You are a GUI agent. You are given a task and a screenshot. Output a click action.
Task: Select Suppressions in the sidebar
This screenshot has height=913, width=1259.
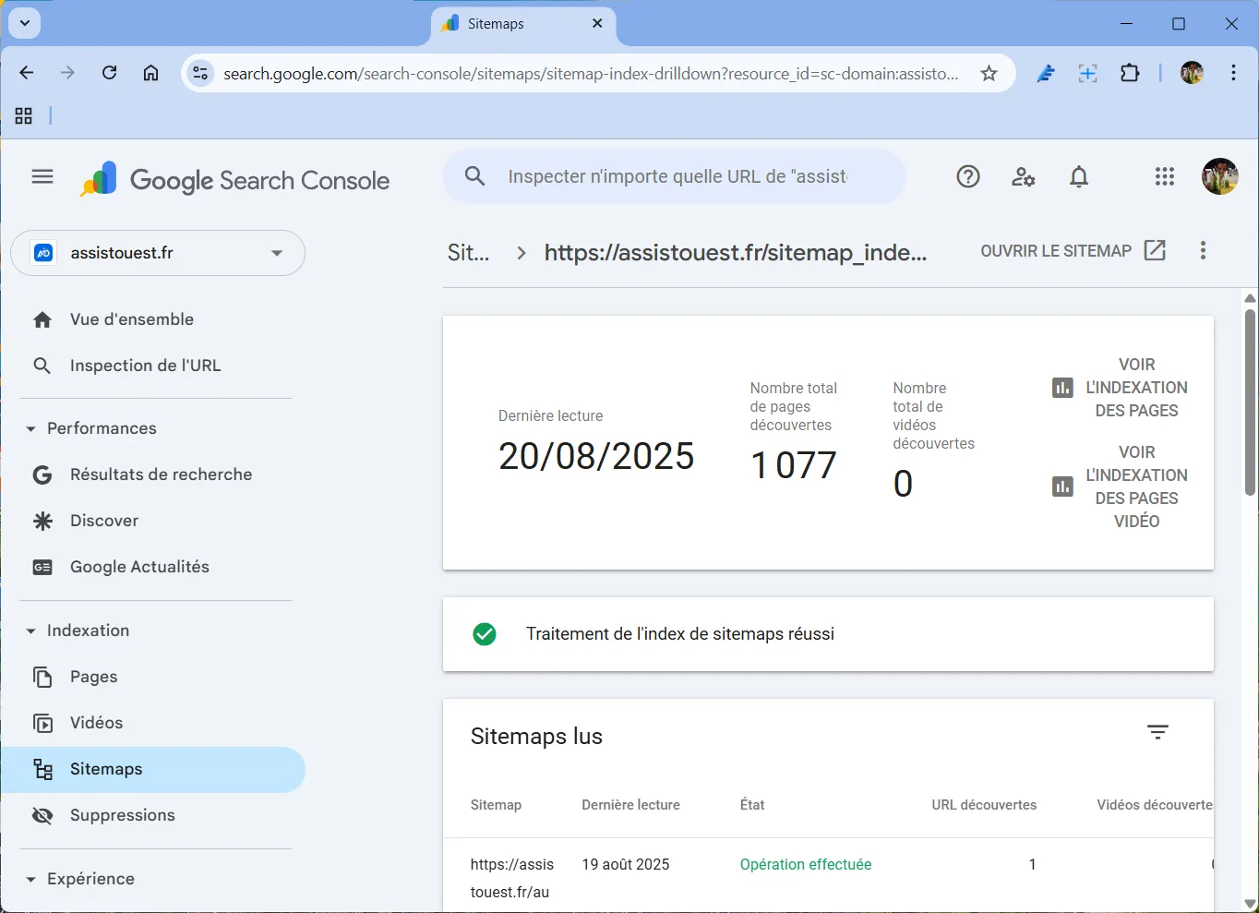click(x=122, y=815)
